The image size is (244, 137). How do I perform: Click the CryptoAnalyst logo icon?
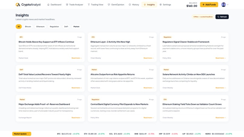18,5
